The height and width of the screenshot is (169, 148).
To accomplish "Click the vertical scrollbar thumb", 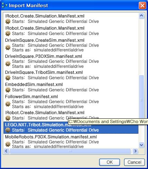I will (142, 100).
